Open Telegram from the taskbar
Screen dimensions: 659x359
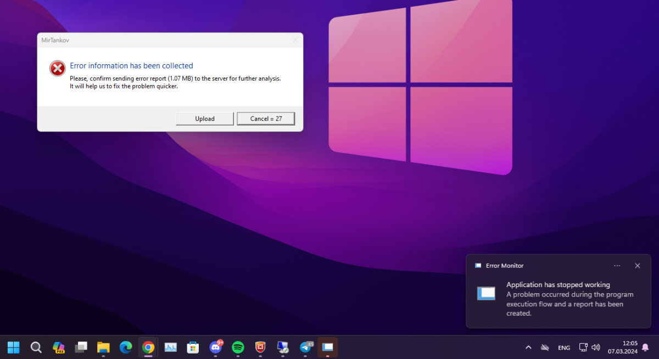(305, 347)
